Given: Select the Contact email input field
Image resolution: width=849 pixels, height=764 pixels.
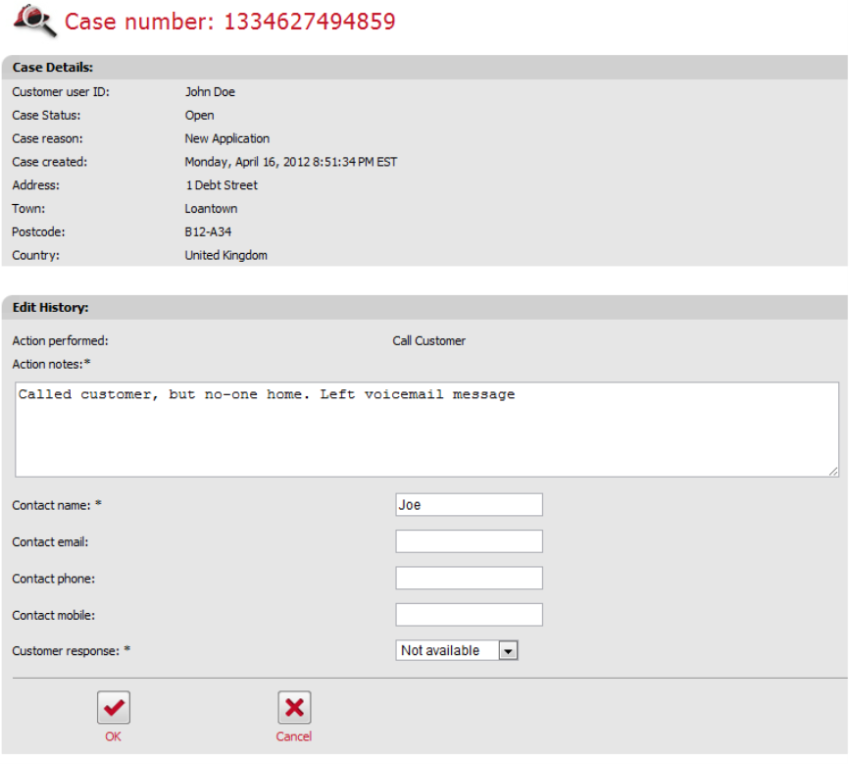Looking at the screenshot, I should click(469, 541).
